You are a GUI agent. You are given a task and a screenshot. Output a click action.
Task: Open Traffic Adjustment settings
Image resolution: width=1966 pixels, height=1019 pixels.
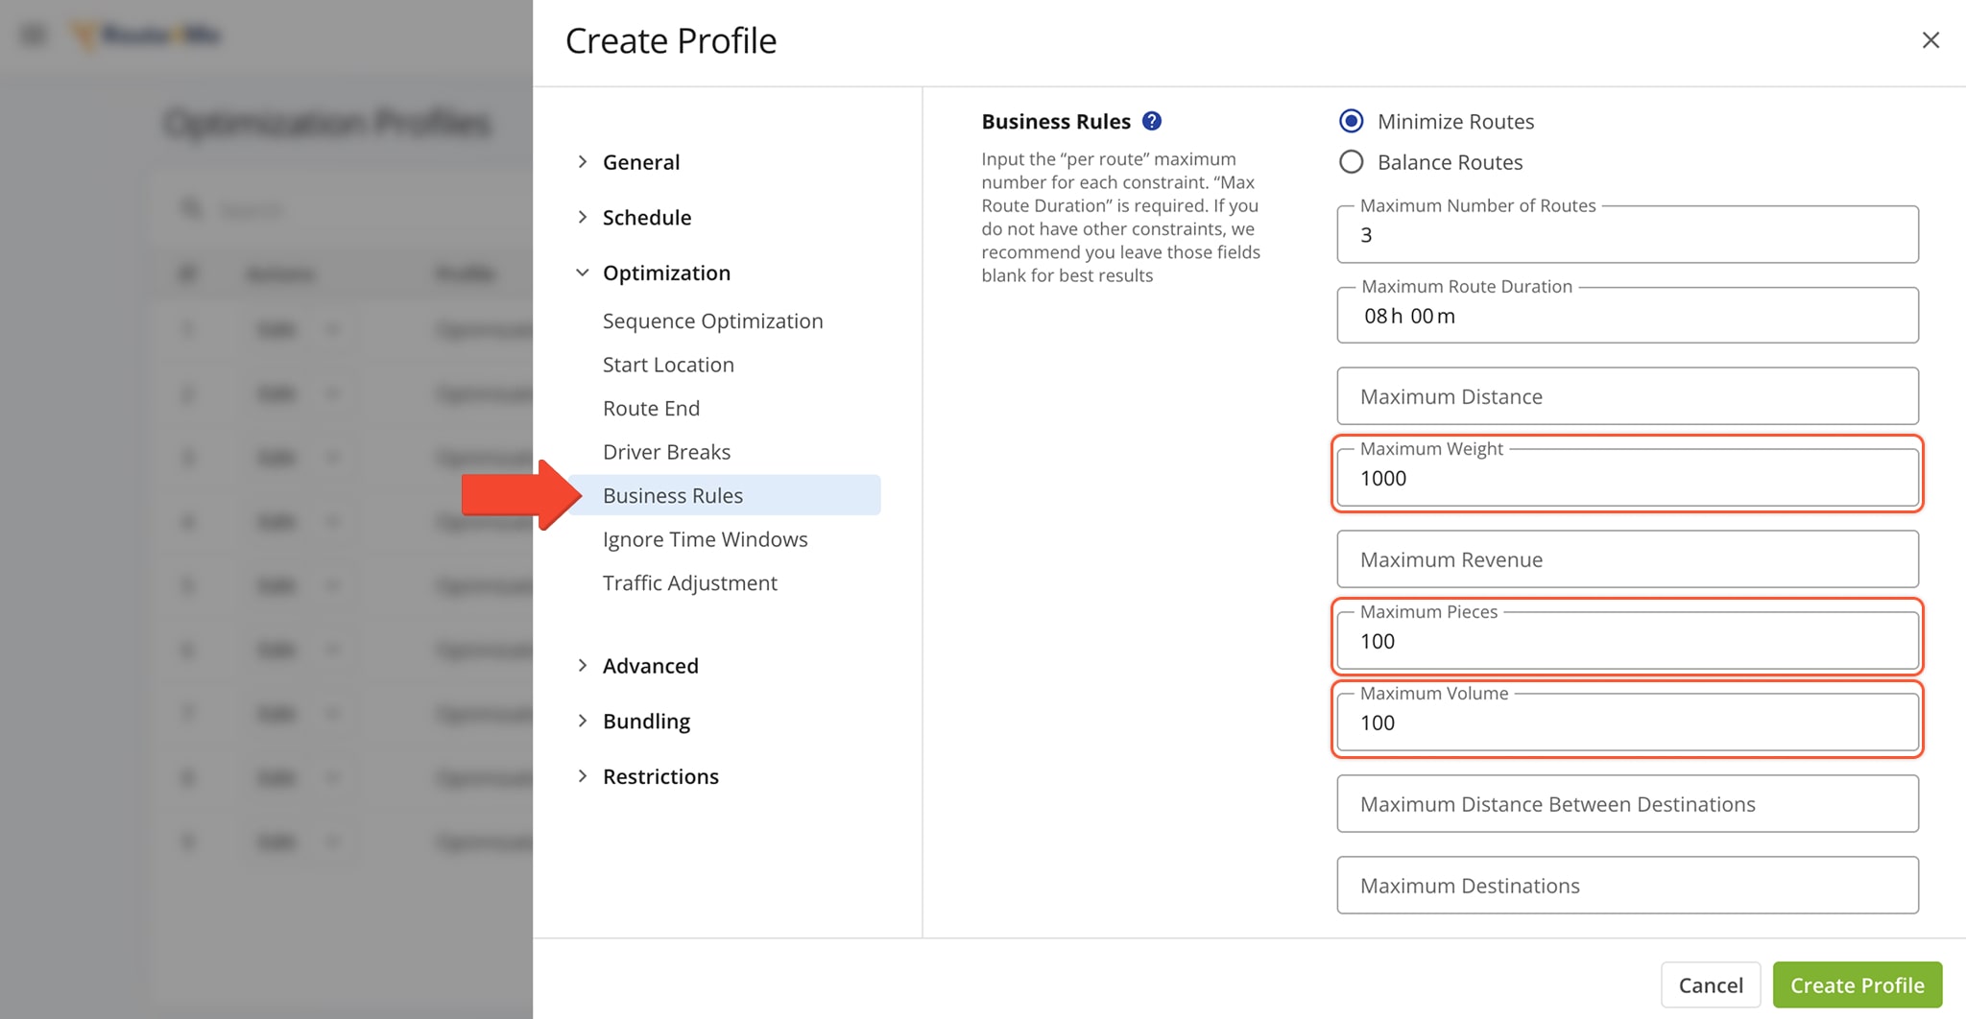(x=689, y=583)
